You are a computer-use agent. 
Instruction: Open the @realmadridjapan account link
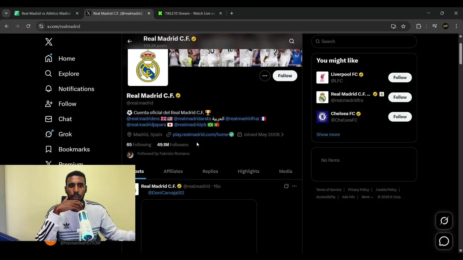pyautogui.click(x=146, y=125)
